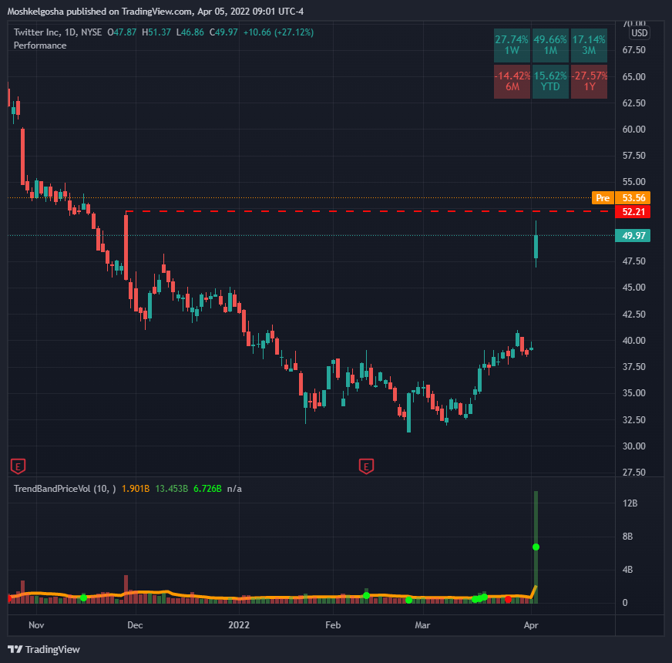
Task: Click the pre-market price tag 53.56
Action: tap(633, 197)
